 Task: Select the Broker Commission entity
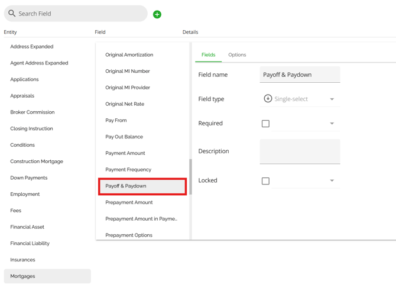click(33, 112)
